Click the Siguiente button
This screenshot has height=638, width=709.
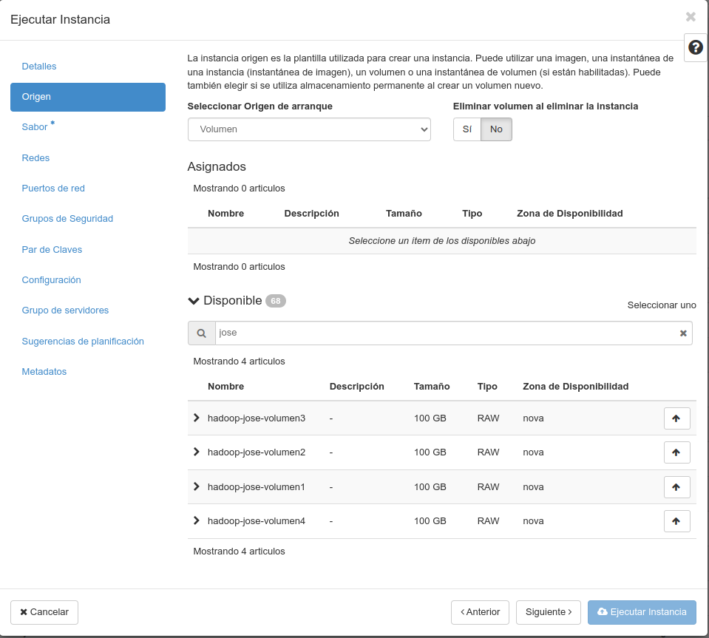pyautogui.click(x=549, y=612)
